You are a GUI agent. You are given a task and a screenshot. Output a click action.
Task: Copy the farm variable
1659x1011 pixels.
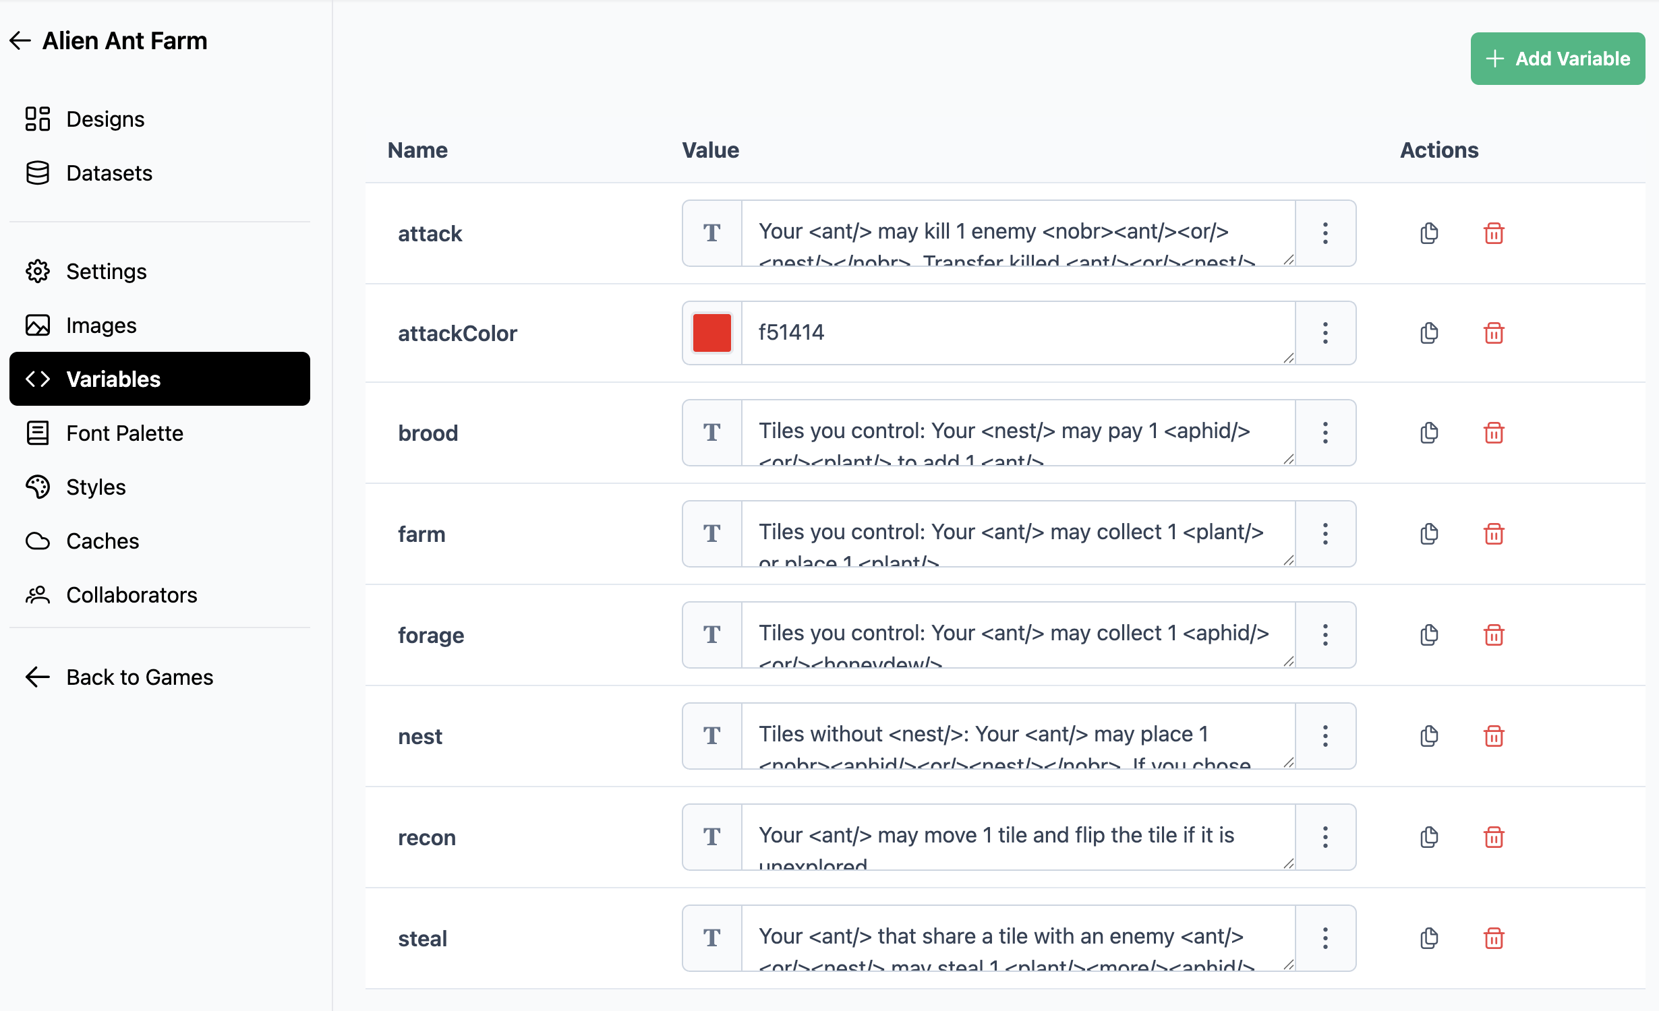click(1429, 534)
